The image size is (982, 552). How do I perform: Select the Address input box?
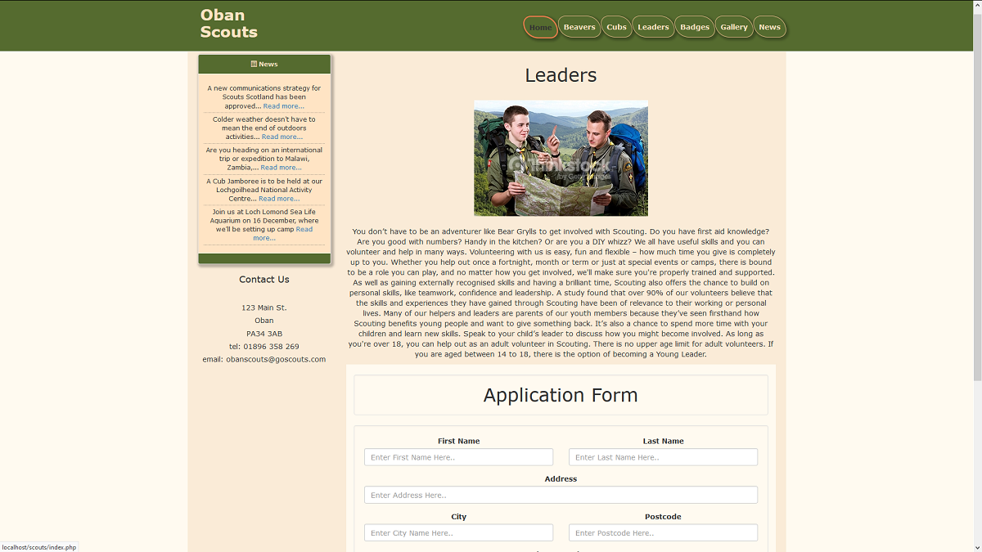pos(561,495)
